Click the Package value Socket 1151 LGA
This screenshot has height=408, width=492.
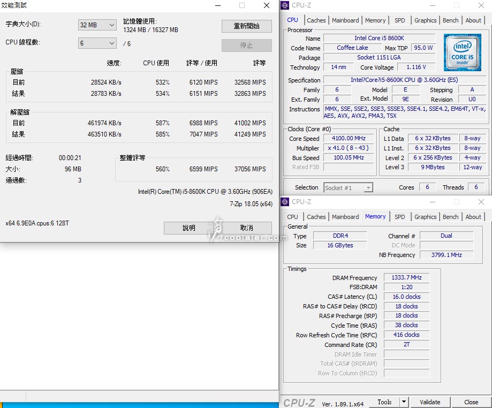pyautogui.click(x=379, y=57)
